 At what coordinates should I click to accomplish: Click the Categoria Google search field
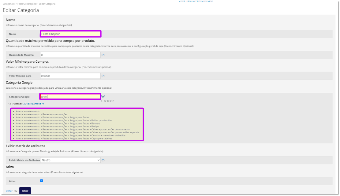click(x=70, y=97)
